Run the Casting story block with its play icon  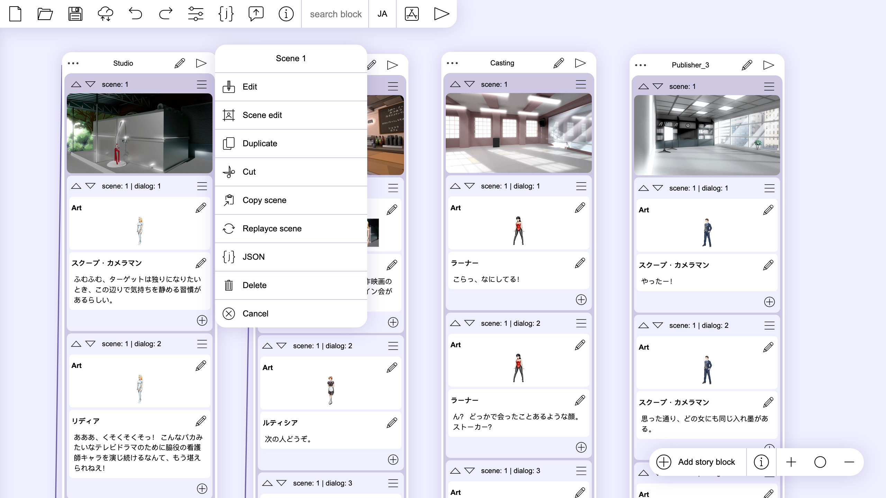[x=580, y=63]
